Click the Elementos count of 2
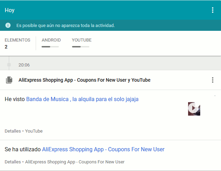 click(x=6, y=47)
